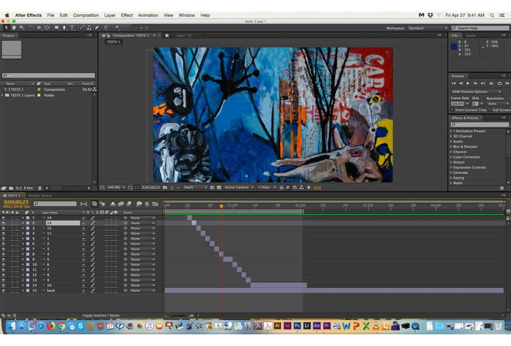The width and height of the screenshot is (511, 346).
Task: Open the 1 View layout dropdown
Action: click(267, 187)
